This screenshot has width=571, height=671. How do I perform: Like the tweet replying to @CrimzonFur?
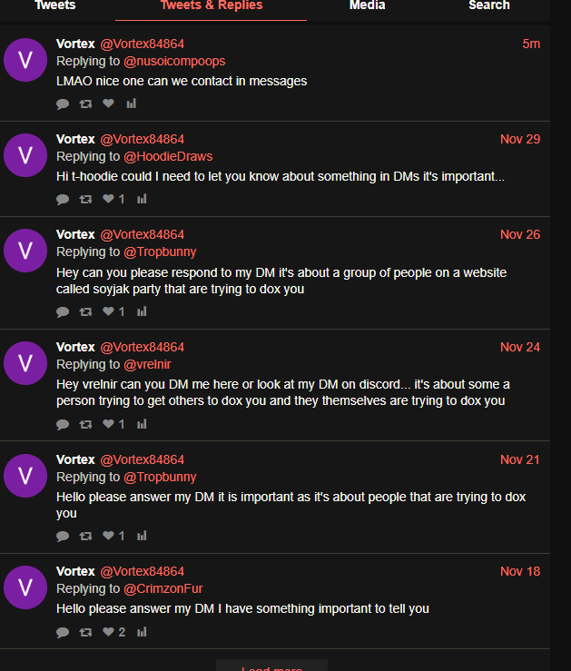tap(108, 632)
